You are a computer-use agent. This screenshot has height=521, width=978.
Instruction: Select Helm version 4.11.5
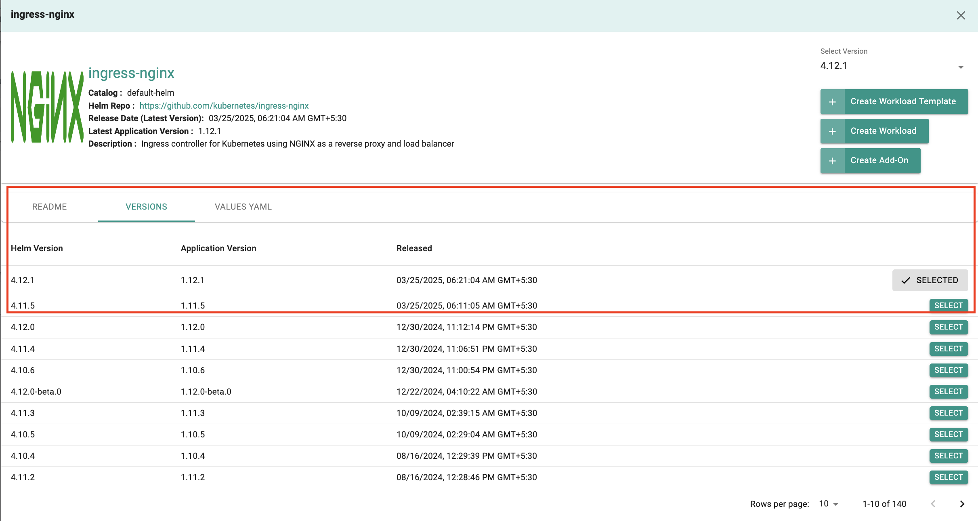point(949,306)
